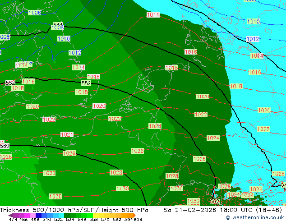
Task: Pick the darkest green swatch in legend
Action: point(67,215)
